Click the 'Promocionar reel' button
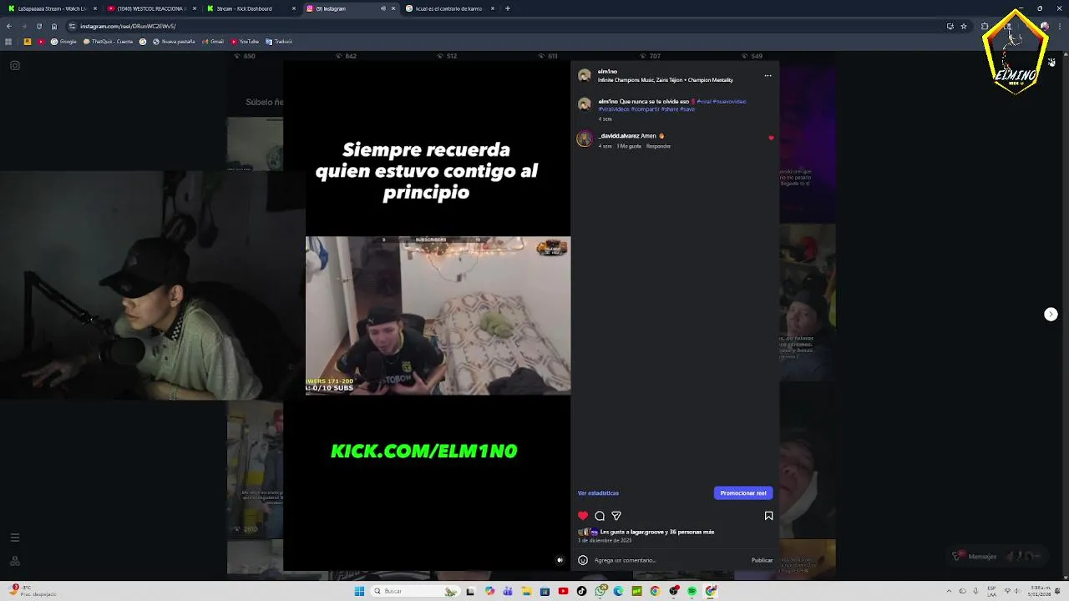Viewport: 1069px width, 601px height. 743,493
